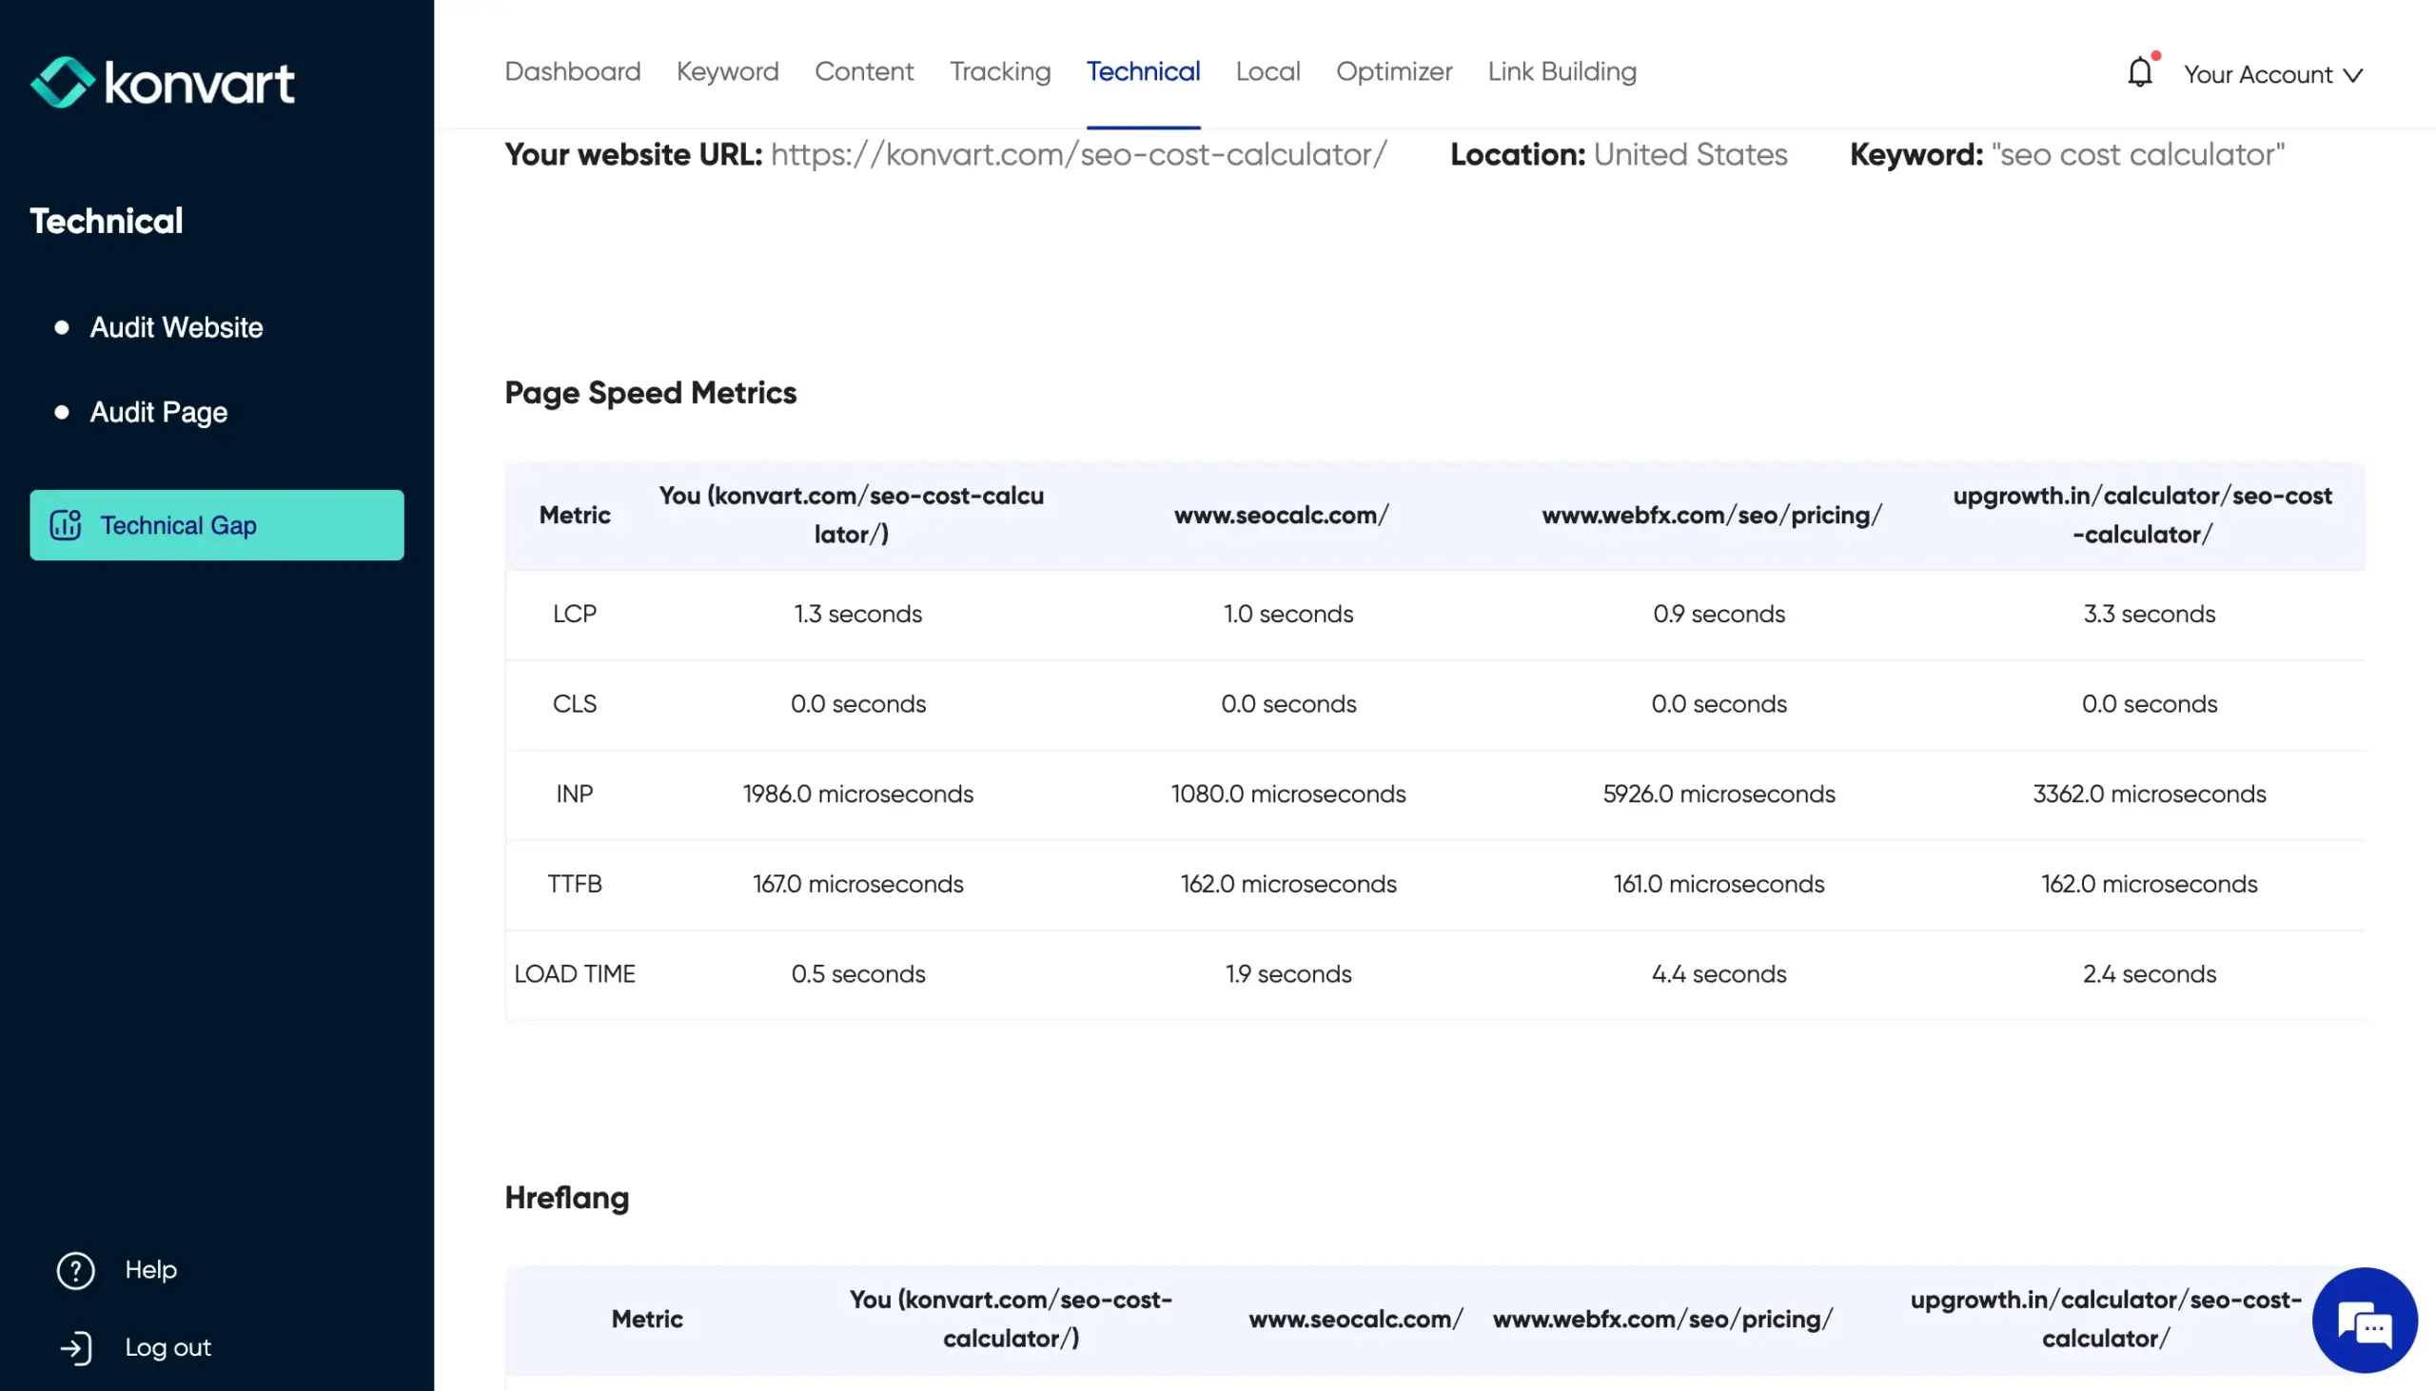Select the Tracking tab
Screen dimensions: 2436x1391
tap(999, 71)
